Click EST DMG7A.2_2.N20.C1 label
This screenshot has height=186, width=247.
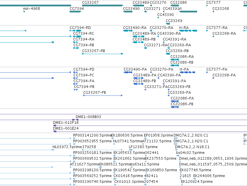click(191, 135)
